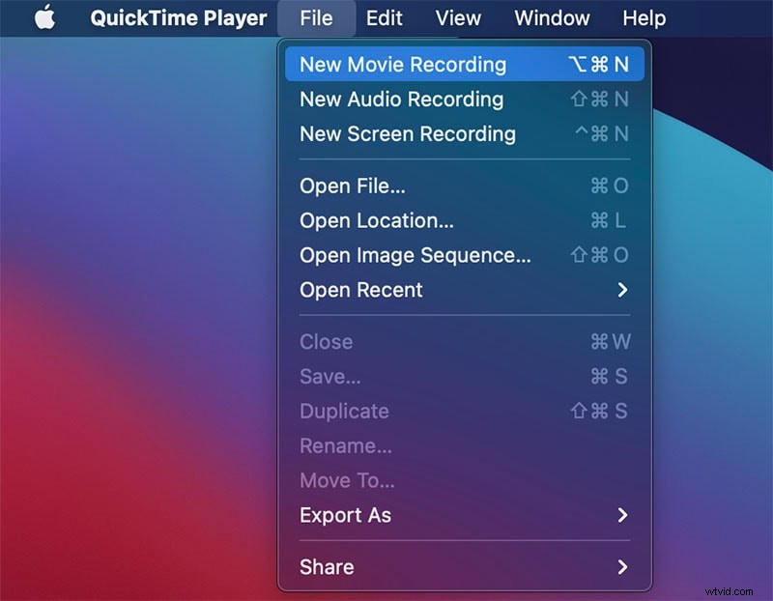773x601 pixels.
Task: Click the QuickTime Player menu title
Action: (178, 17)
